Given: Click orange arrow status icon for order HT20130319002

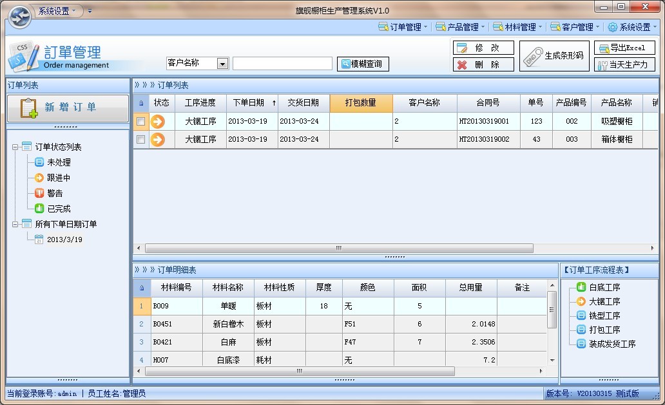Looking at the screenshot, I should click(x=157, y=139).
